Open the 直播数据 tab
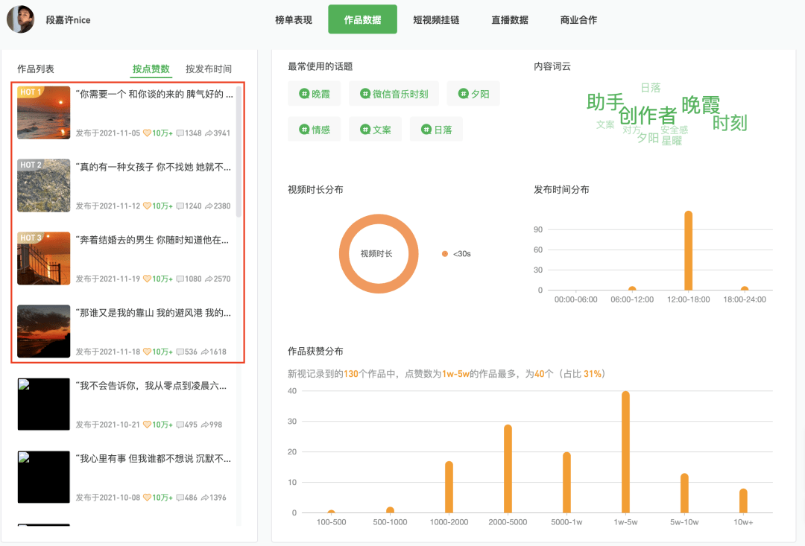Viewport: 805px width, 546px height. pyautogui.click(x=510, y=19)
